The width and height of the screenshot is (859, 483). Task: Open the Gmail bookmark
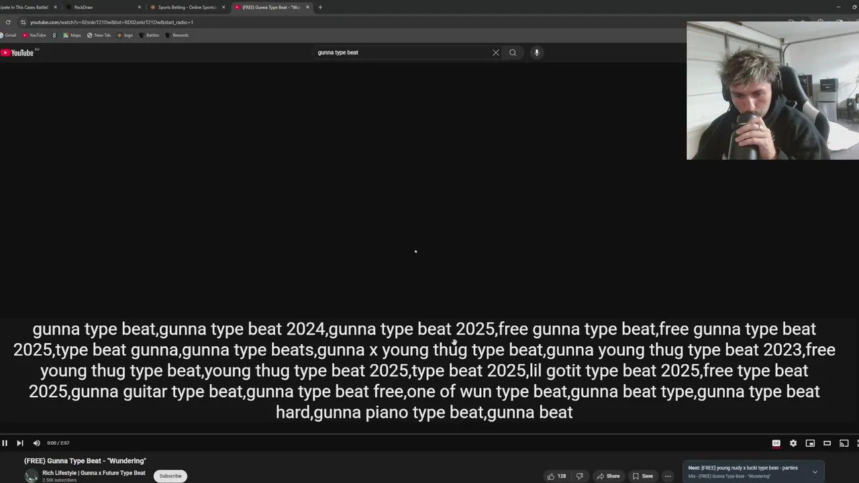[8, 36]
